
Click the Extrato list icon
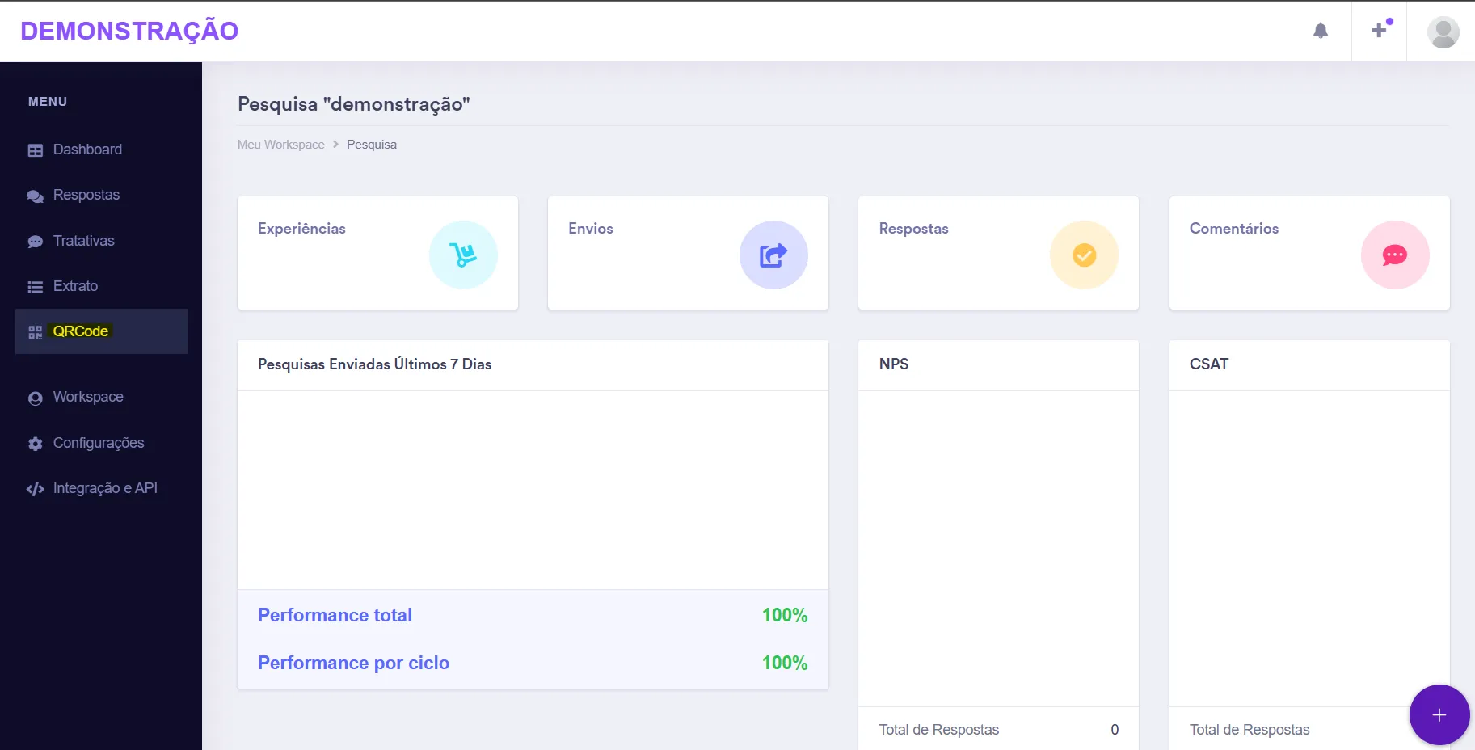point(35,287)
